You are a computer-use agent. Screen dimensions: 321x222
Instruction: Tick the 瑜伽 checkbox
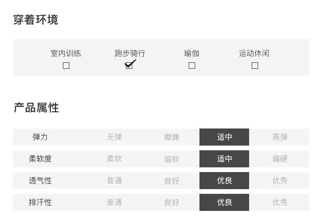pos(192,66)
